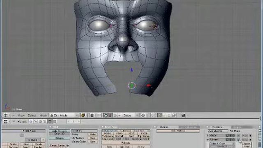Click the buttons window vertical scrollbar
This screenshot has width=263, height=148.
[x=260, y=138]
